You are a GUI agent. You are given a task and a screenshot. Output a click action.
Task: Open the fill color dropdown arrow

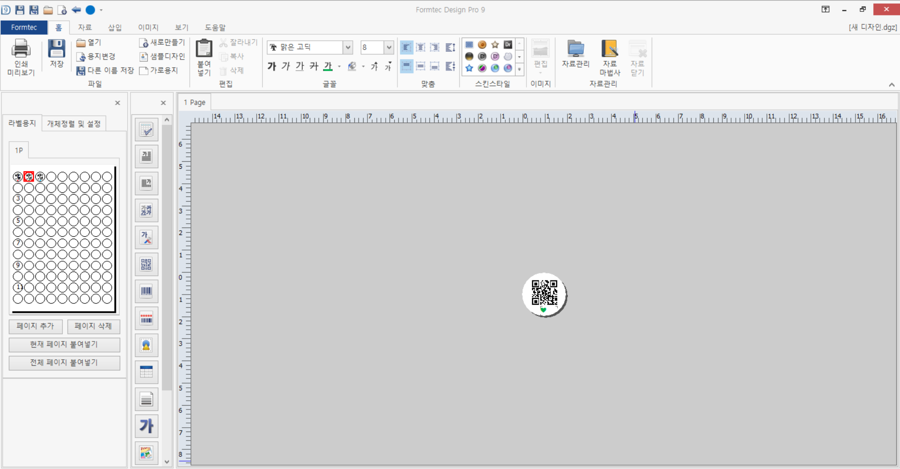[363, 67]
